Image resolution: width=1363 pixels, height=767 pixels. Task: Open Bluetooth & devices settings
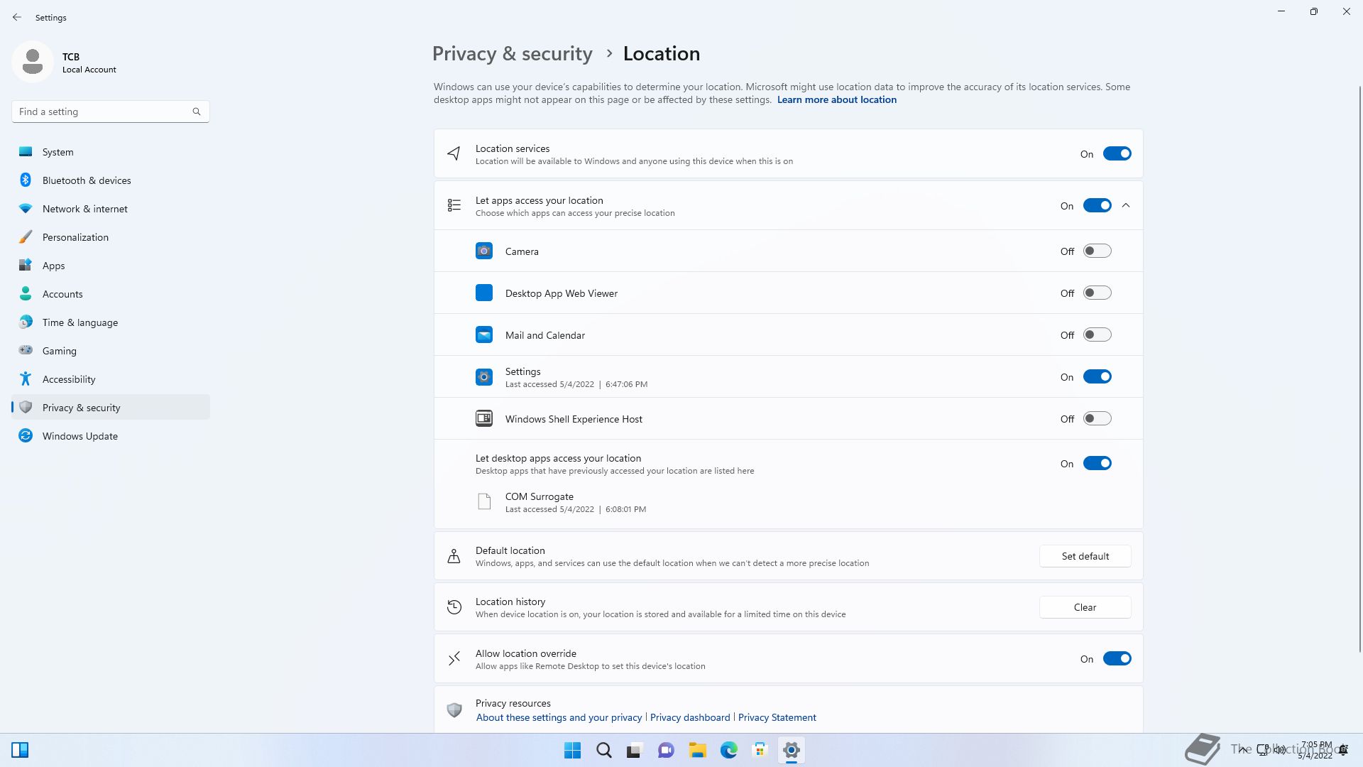tap(111, 180)
